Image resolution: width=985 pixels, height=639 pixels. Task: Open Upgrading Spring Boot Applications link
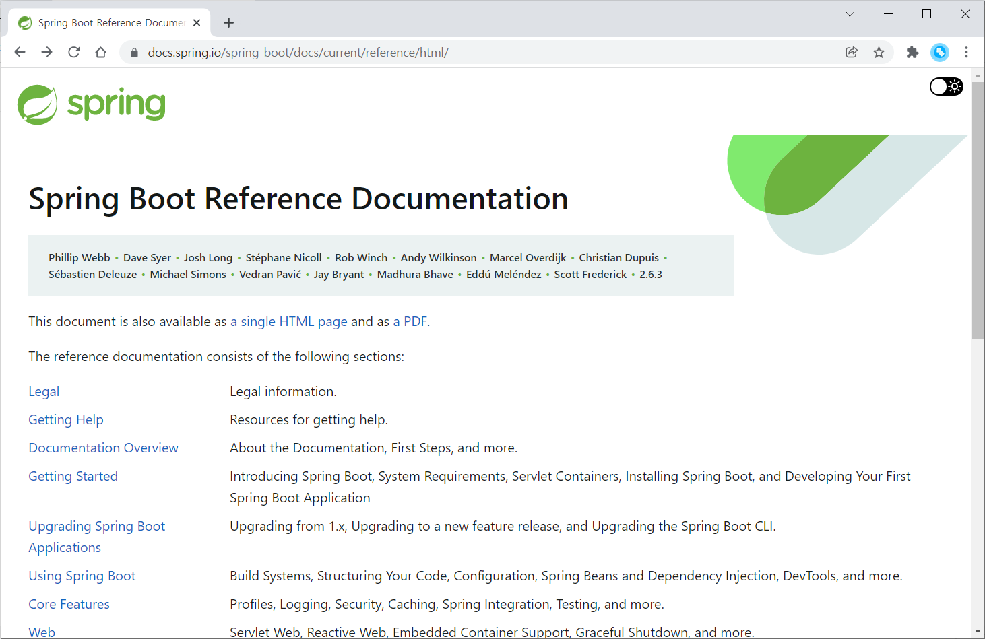[x=96, y=537]
